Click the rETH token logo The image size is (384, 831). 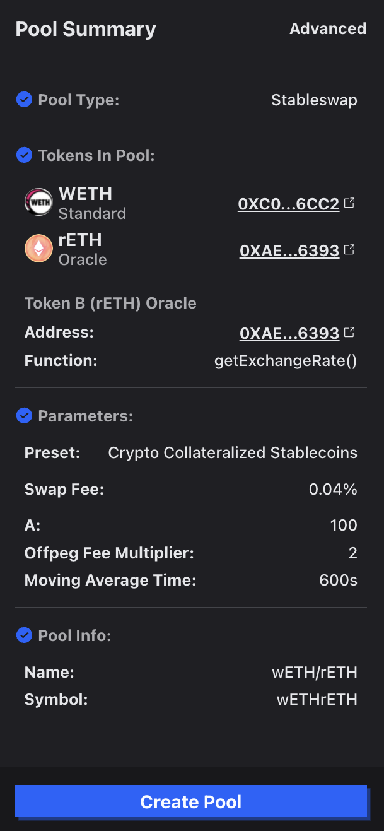(38, 249)
